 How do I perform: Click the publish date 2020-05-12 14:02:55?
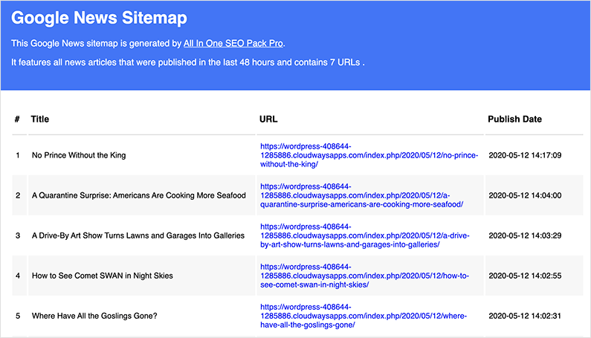(525, 276)
